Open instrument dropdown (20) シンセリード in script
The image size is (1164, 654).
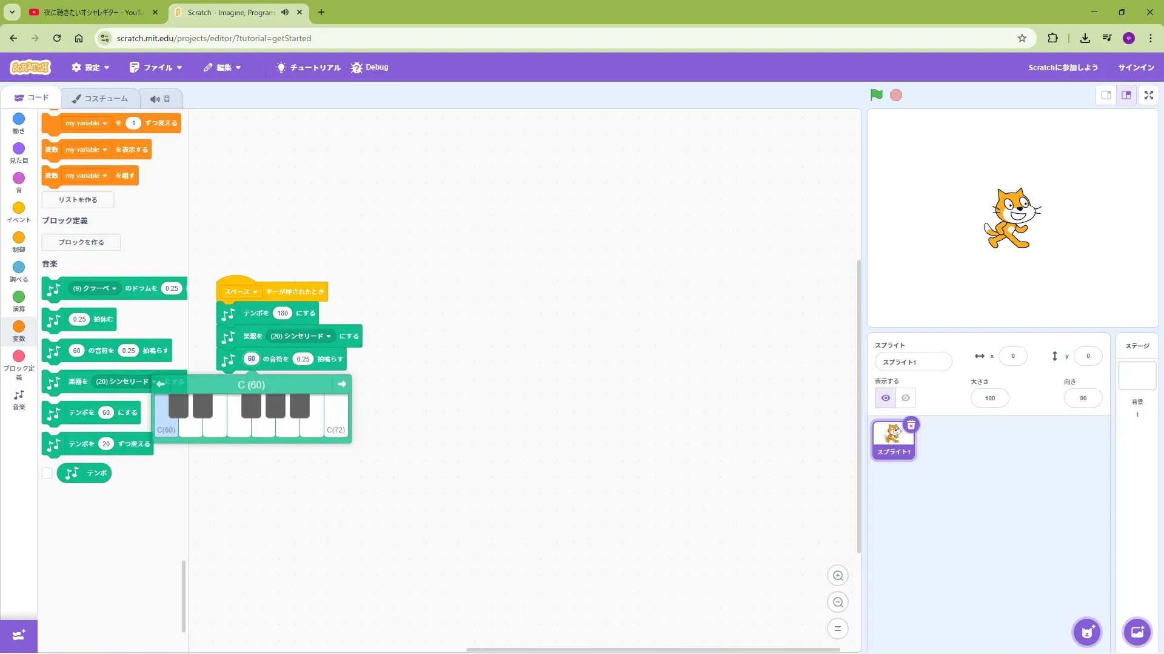tap(301, 336)
